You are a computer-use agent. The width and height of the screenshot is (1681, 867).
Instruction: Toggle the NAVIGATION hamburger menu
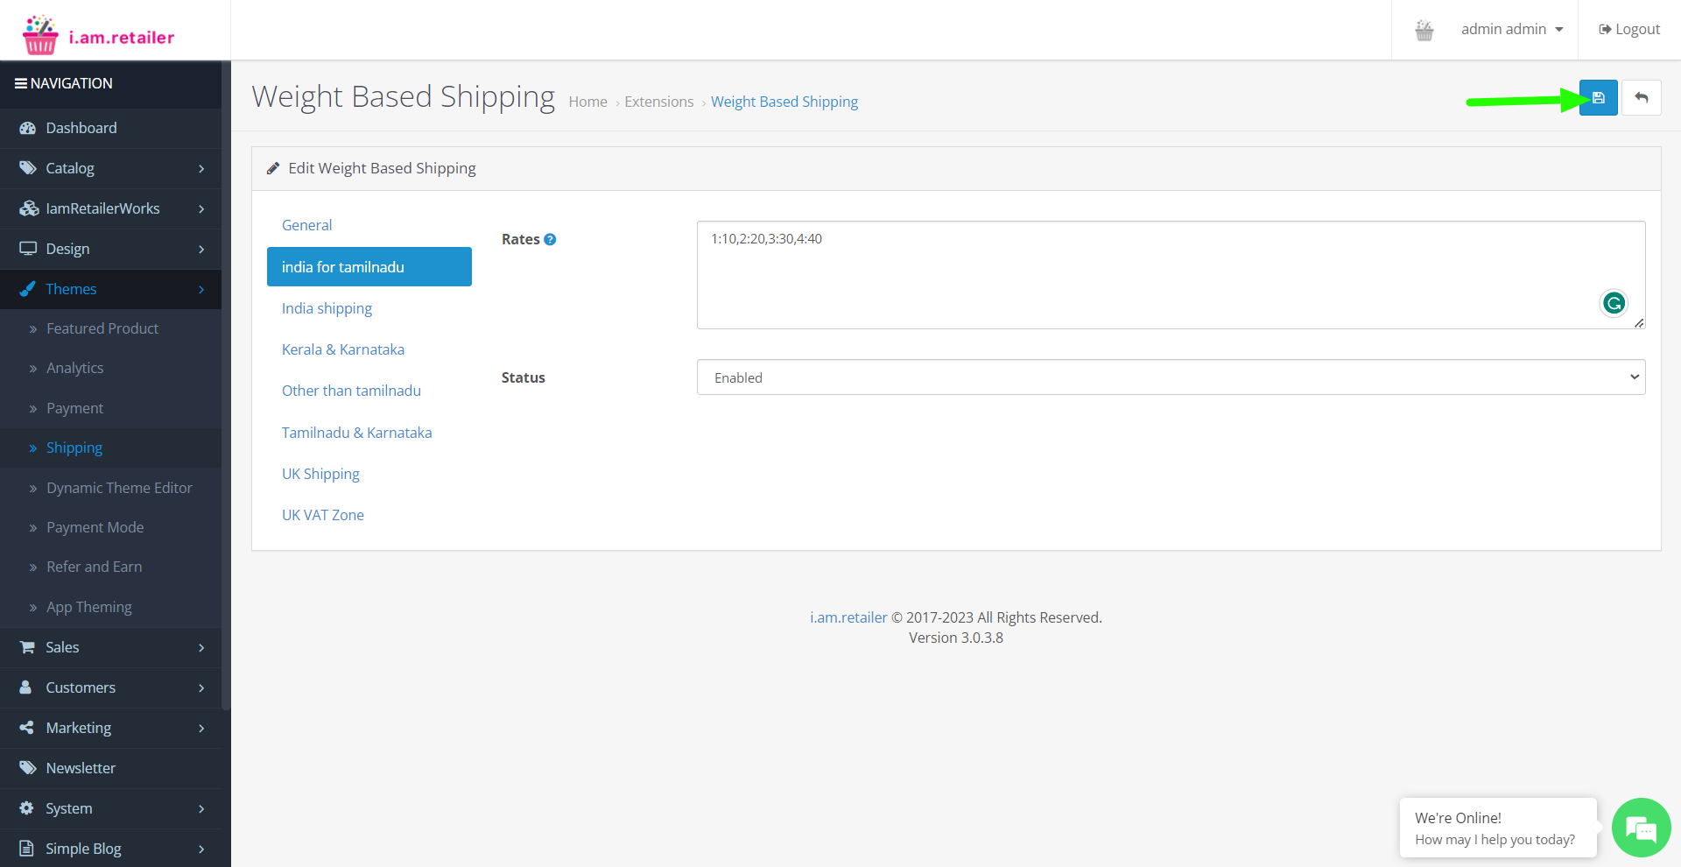click(x=20, y=83)
